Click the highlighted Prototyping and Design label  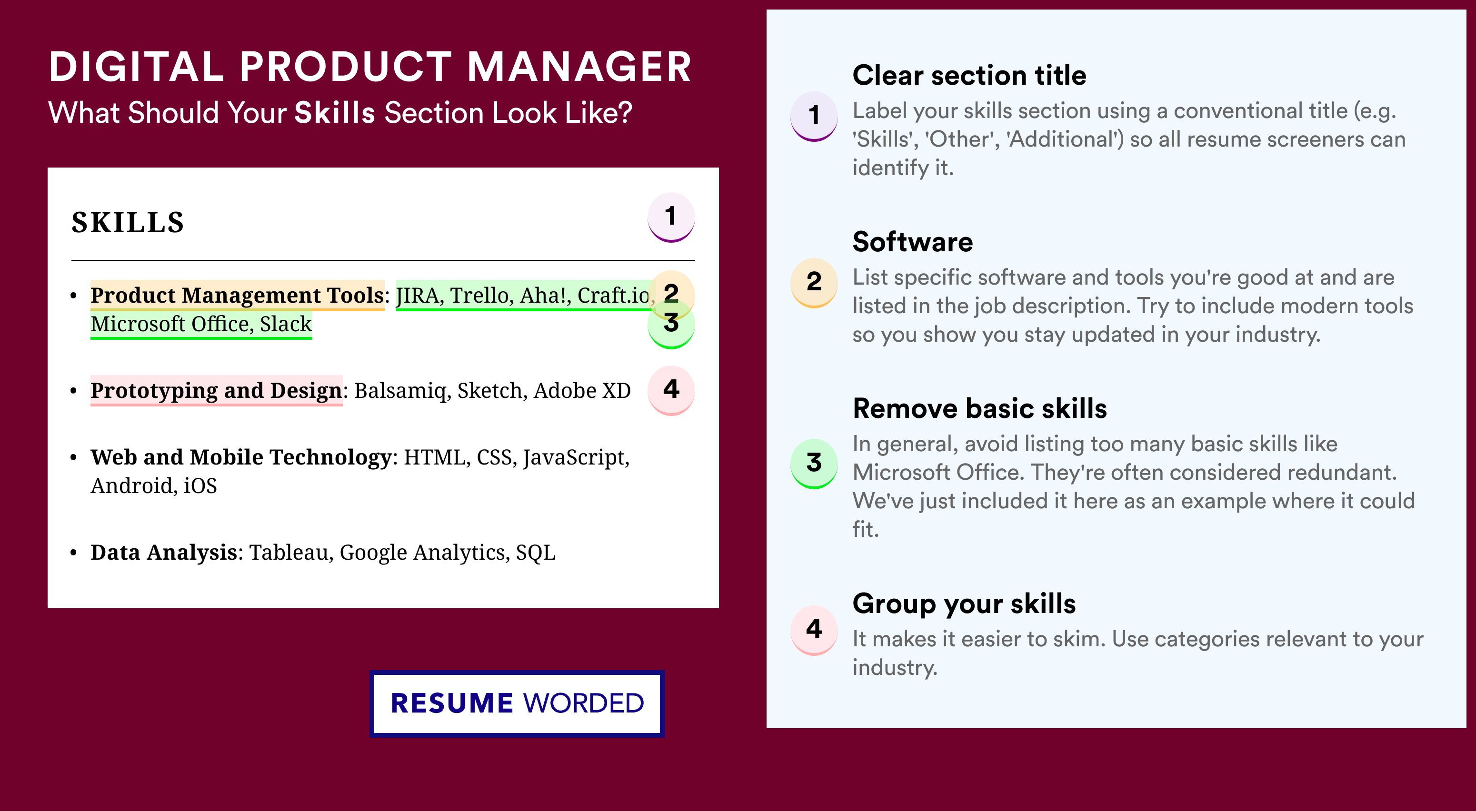pos(217,391)
